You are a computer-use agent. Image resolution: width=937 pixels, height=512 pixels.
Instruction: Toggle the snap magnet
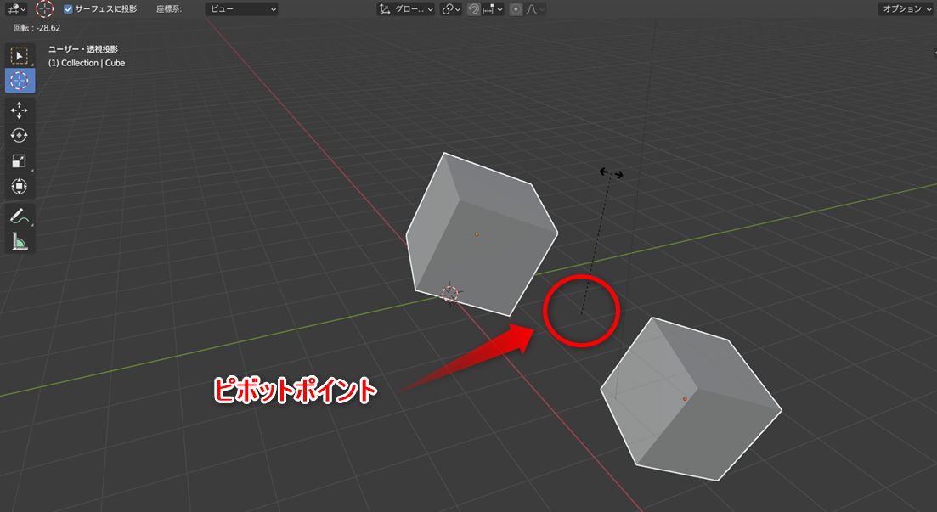[474, 9]
